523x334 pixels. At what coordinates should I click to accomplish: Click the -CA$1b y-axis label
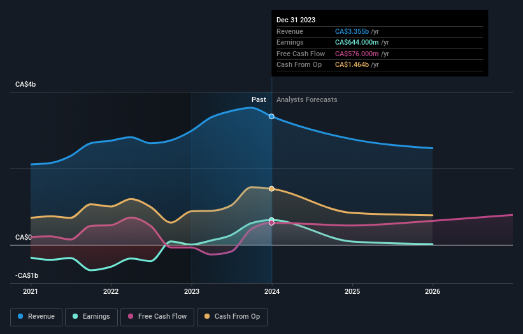pos(27,275)
